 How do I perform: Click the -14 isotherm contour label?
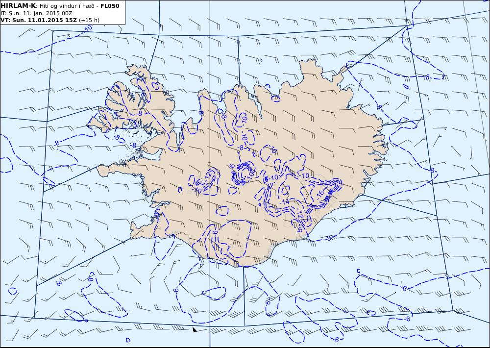(x=285, y=202)
